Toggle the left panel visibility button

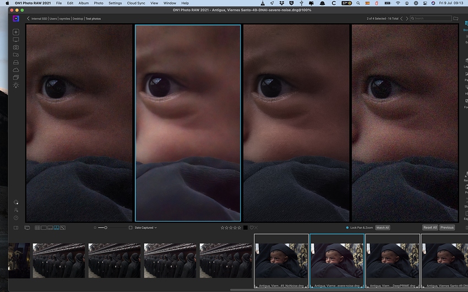pyautogui.click(x=16, y=228)
